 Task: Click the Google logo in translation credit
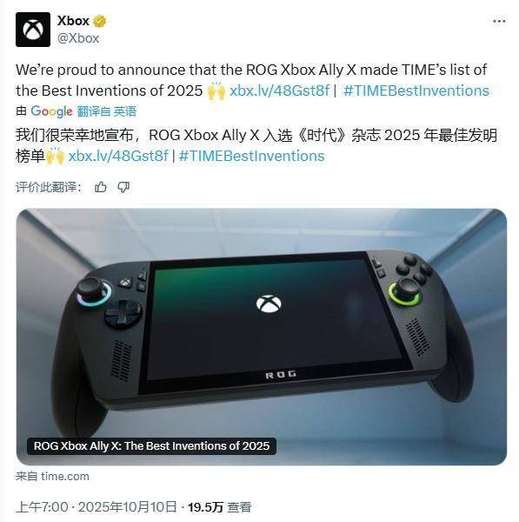click(x=51, y=111)
